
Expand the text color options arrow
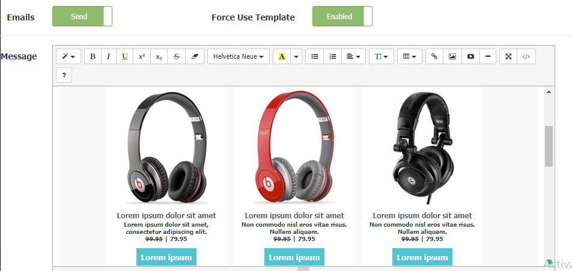(x=296, y=56)
